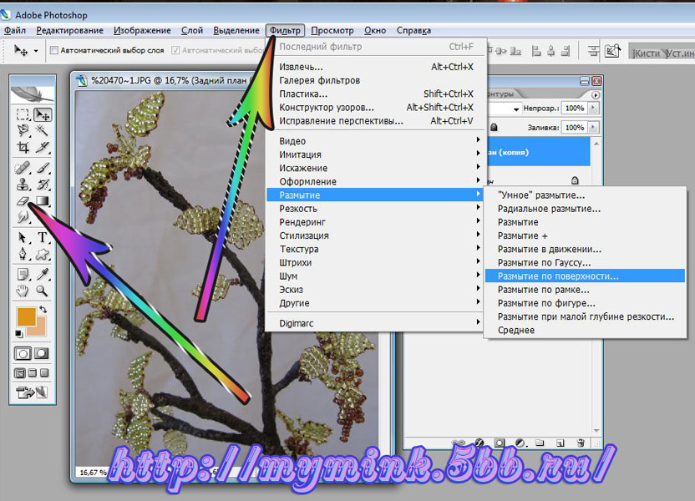Select the Rectangular Marquee tool
Image resolution: width=695 pixels, height=501 pixels.
tap(23, 114)
